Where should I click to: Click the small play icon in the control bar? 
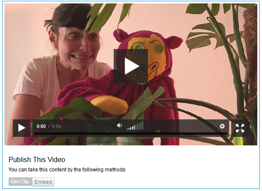coord(21,128)
